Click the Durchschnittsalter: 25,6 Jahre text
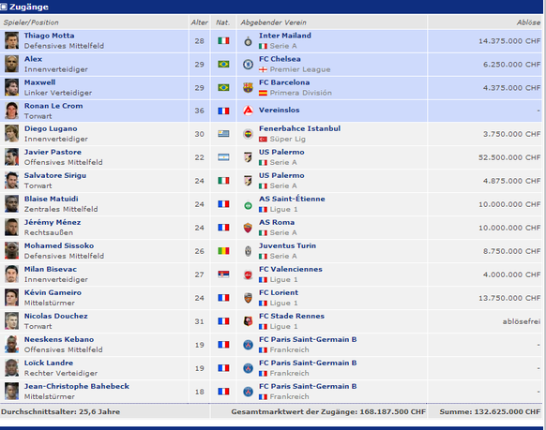This screenshot has width=546, height=430. [x=60, y=411]
